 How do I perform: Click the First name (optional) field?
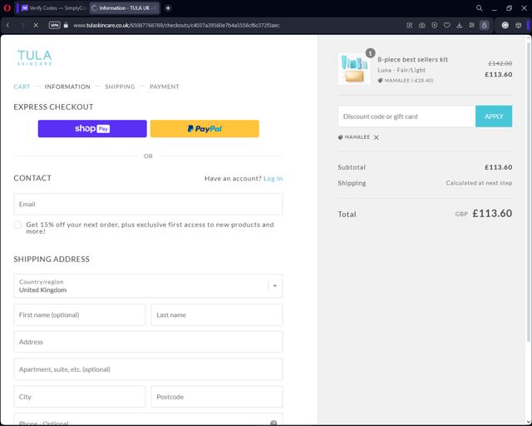pyautogui.click(x=80, y=315)
